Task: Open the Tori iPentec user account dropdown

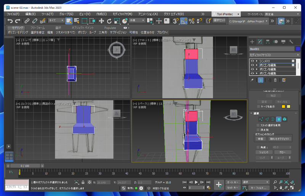Action: [x=226, y=14]
